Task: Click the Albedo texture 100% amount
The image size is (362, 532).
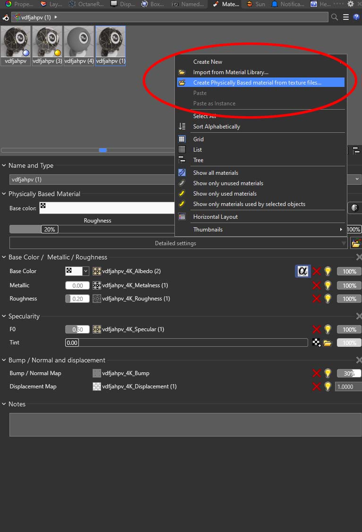Action: pyautogui.click(x=349, y=271)
